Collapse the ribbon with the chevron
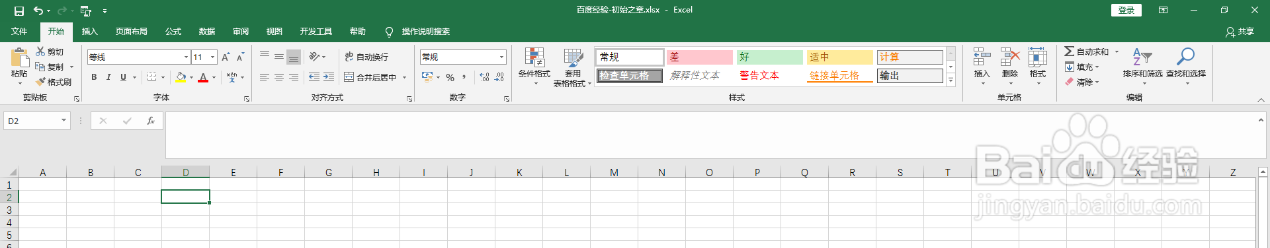 pyautogui.click(x=1261, y=100)
